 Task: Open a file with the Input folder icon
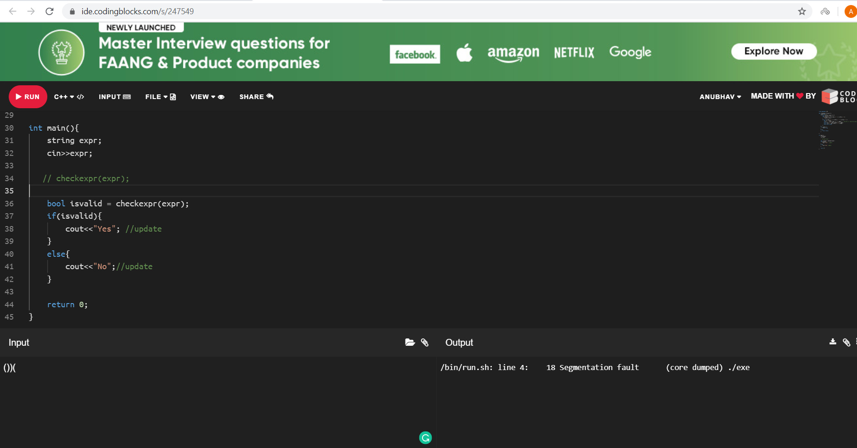click(410, 343)
